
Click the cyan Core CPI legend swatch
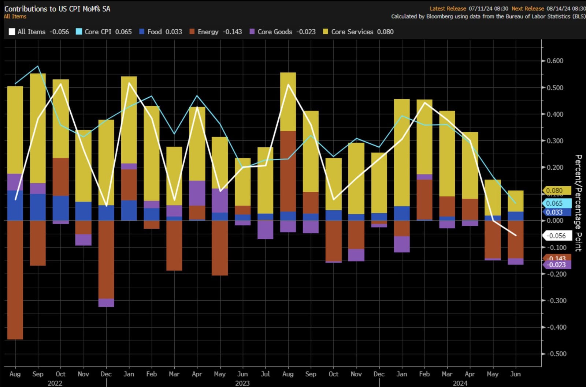79,32
